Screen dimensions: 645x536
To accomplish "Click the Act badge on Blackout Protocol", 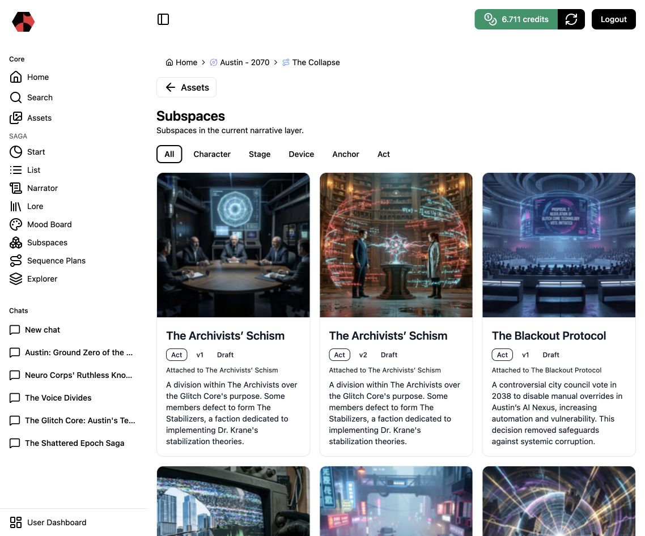I will 502,355.
